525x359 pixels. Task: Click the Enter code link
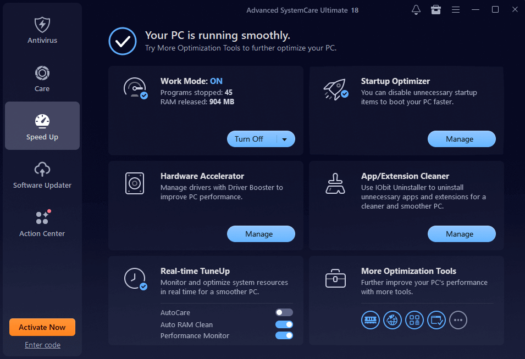pos(42,345)
